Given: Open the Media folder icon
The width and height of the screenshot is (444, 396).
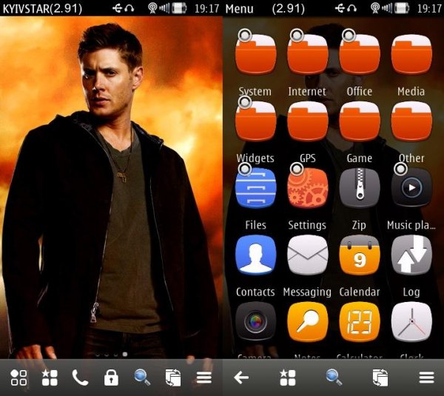Looking at the screenshot, I should click(411, 54).
